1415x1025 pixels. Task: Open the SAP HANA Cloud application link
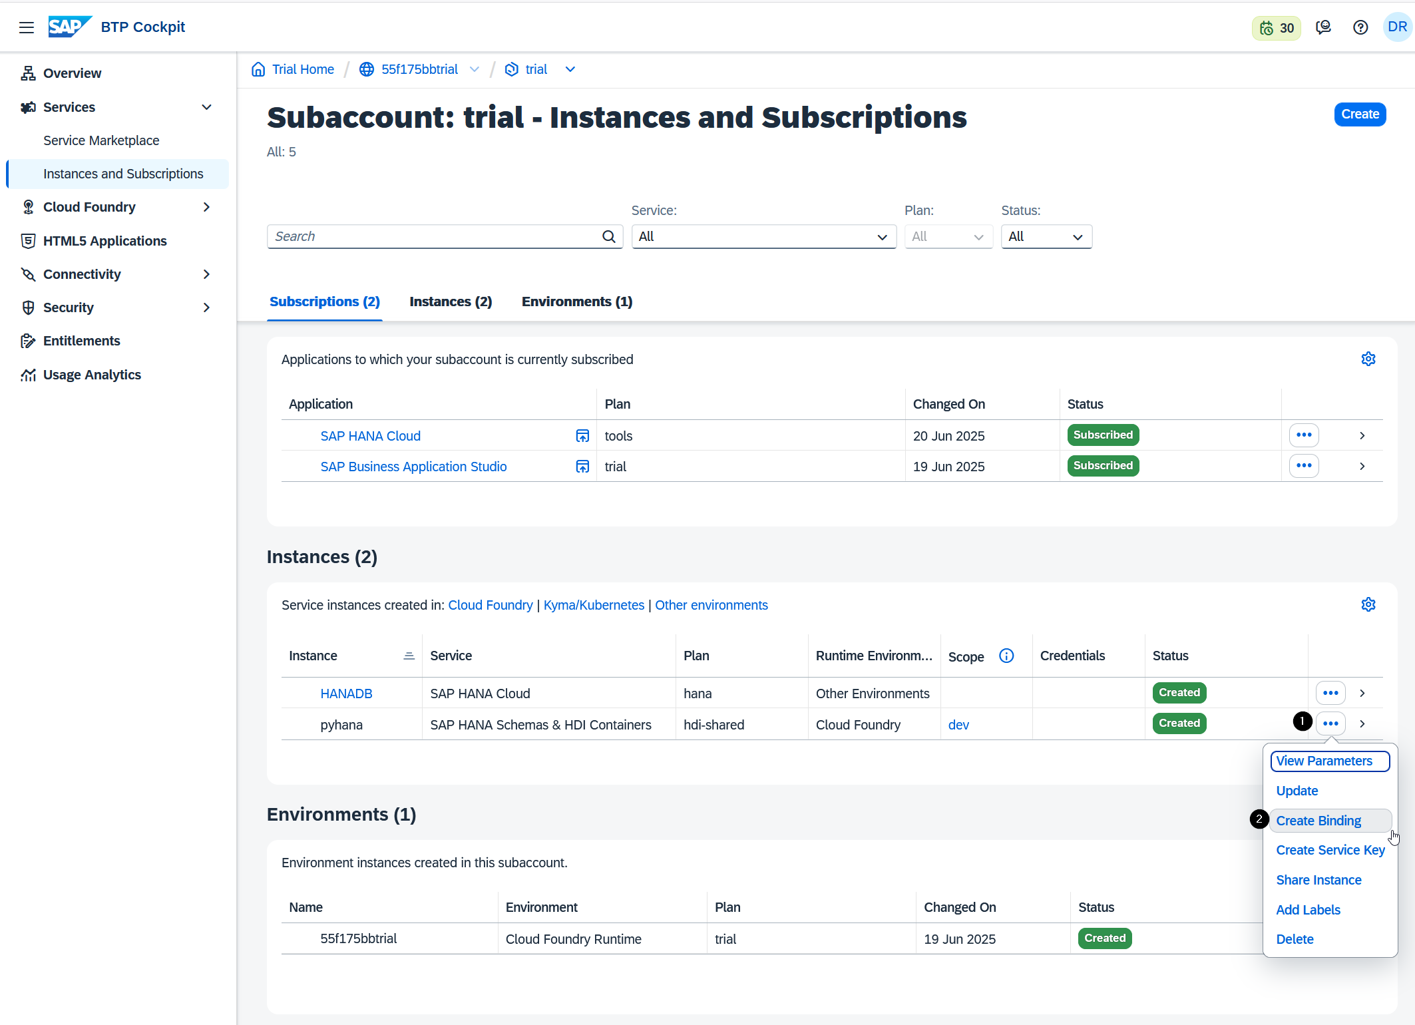[370, 436]
